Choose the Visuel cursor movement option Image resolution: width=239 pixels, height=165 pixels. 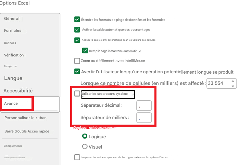pos(85,147)
